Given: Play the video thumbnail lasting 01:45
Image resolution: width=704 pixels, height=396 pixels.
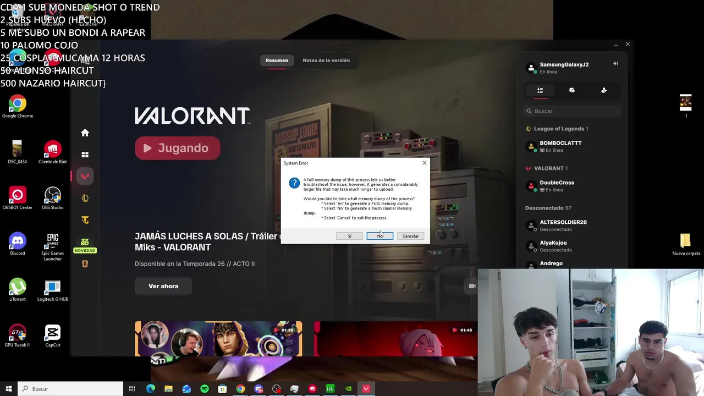Looking at the screenshot, I should point(395,339).
